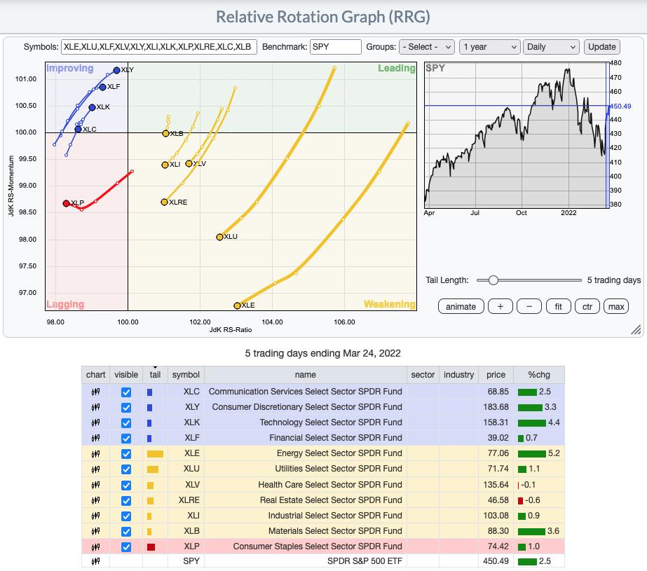The image size is (647, 571).
Task: Select the XLY point on the graph
Action: tap(117, 71)
